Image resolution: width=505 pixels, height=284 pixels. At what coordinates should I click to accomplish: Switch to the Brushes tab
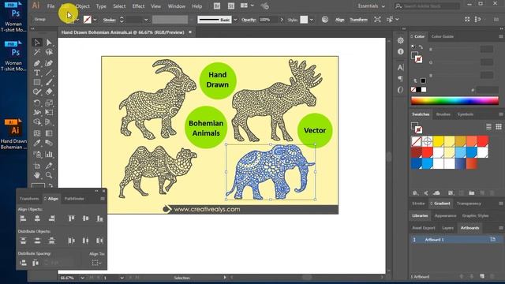[x=443, y=114]
